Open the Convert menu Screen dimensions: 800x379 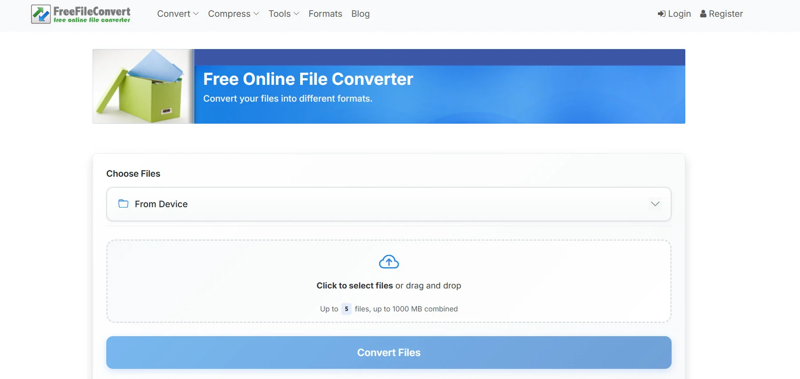coord(178,14)
